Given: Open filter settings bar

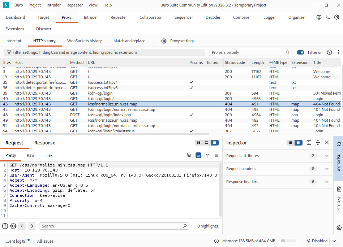Looking at the screenshot, I should click(x=104, y=52).
